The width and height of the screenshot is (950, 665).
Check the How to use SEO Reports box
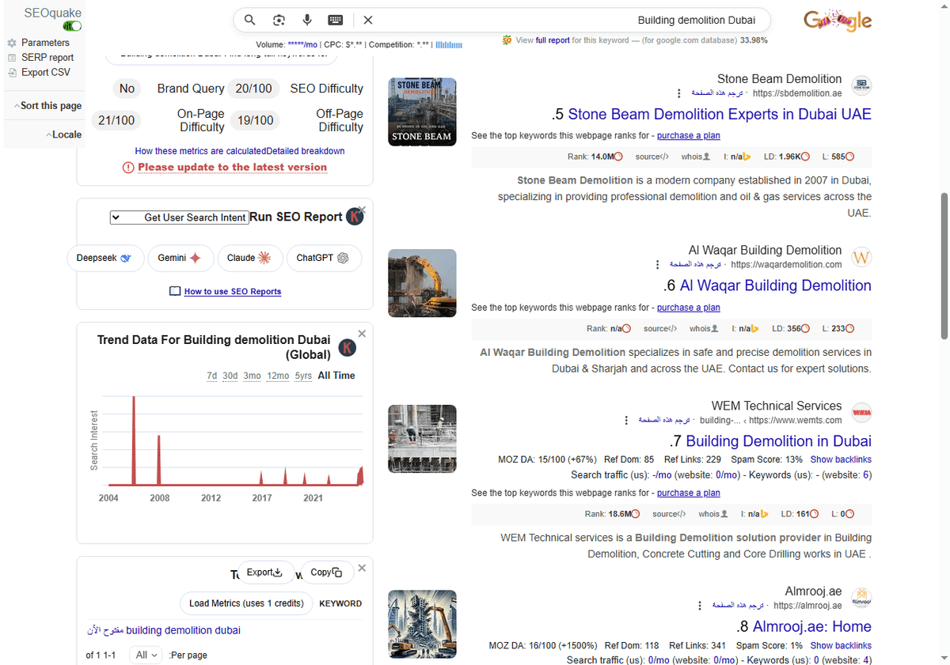coord(175,292)
